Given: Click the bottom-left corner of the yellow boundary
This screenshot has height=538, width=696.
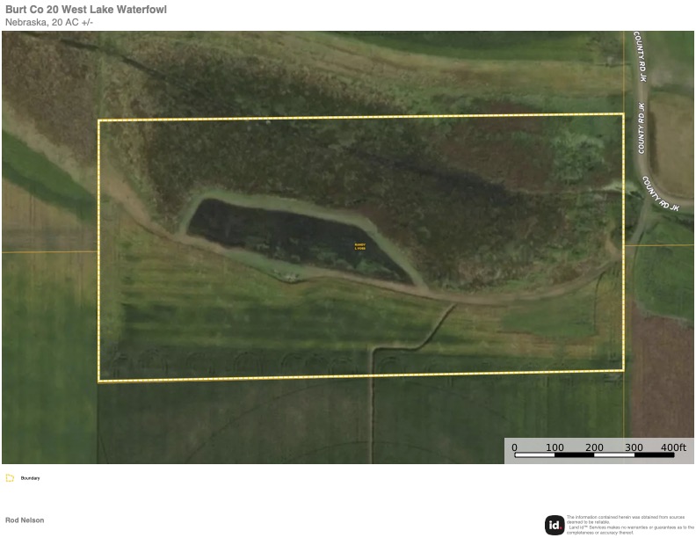Looking at the screenshot, I should coord(98,381).
